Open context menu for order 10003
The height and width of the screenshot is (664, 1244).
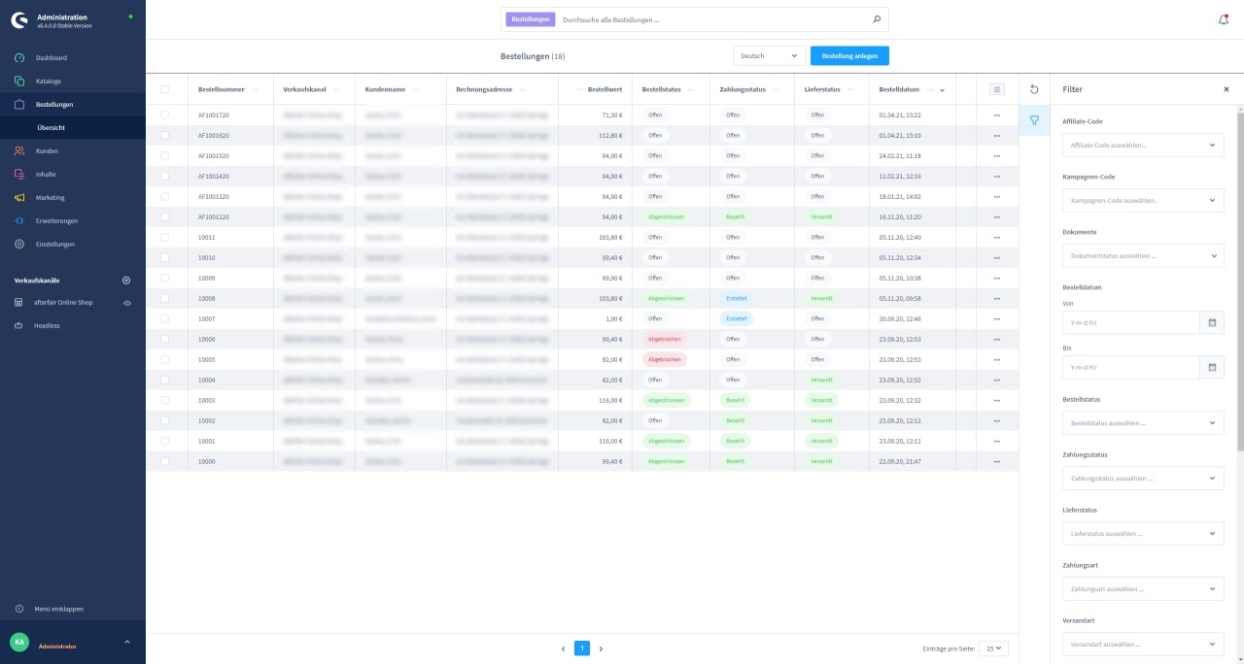click(x=997, y=400)
